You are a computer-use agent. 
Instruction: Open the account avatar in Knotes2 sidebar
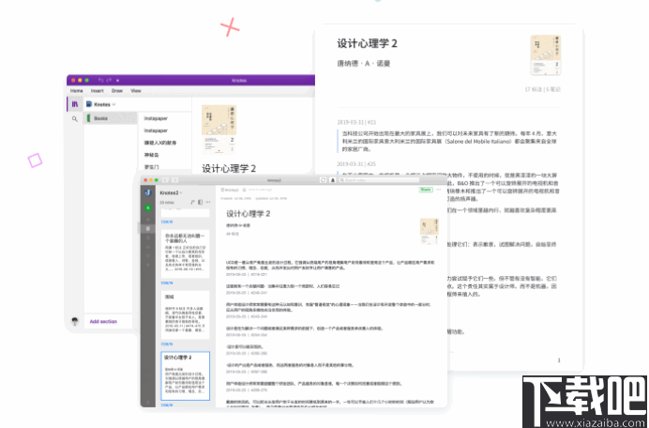pyautogui.click(x=148, y=192)
